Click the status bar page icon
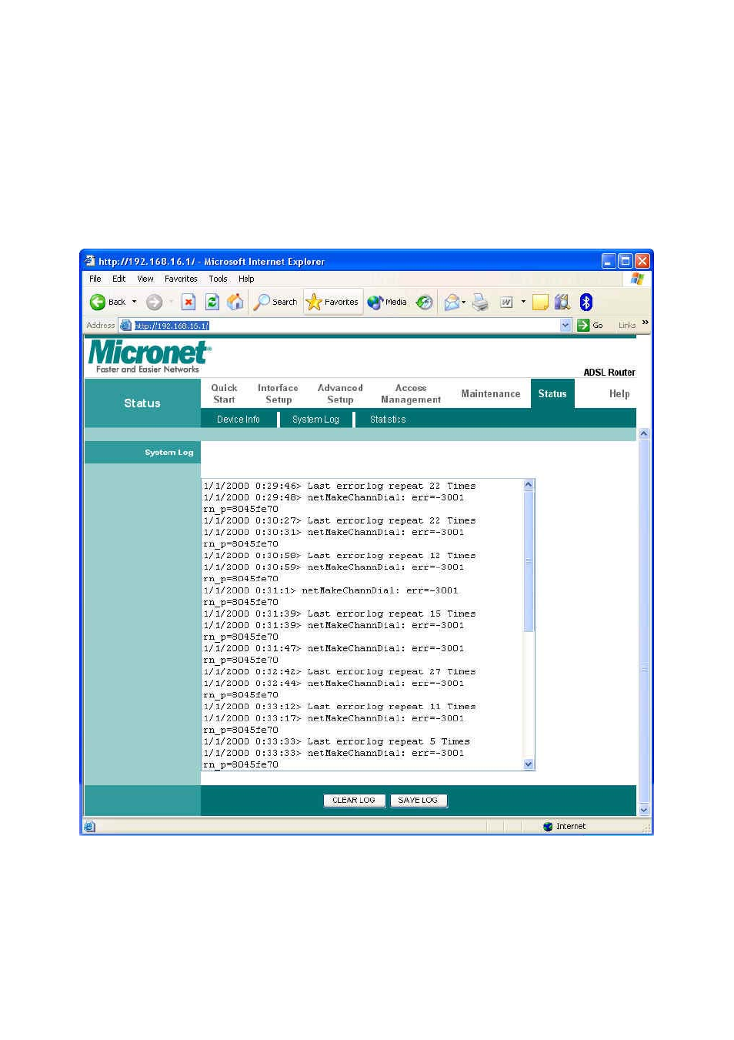 (x=90, y=826)
